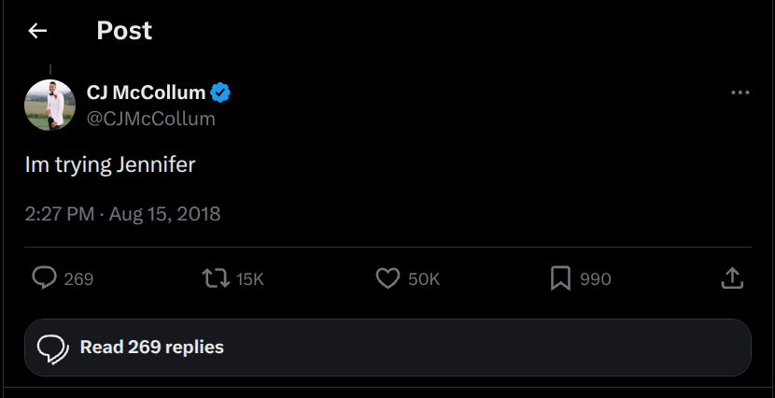Click the 15K repost count
The image size is (775, 398).
point(250,279)
